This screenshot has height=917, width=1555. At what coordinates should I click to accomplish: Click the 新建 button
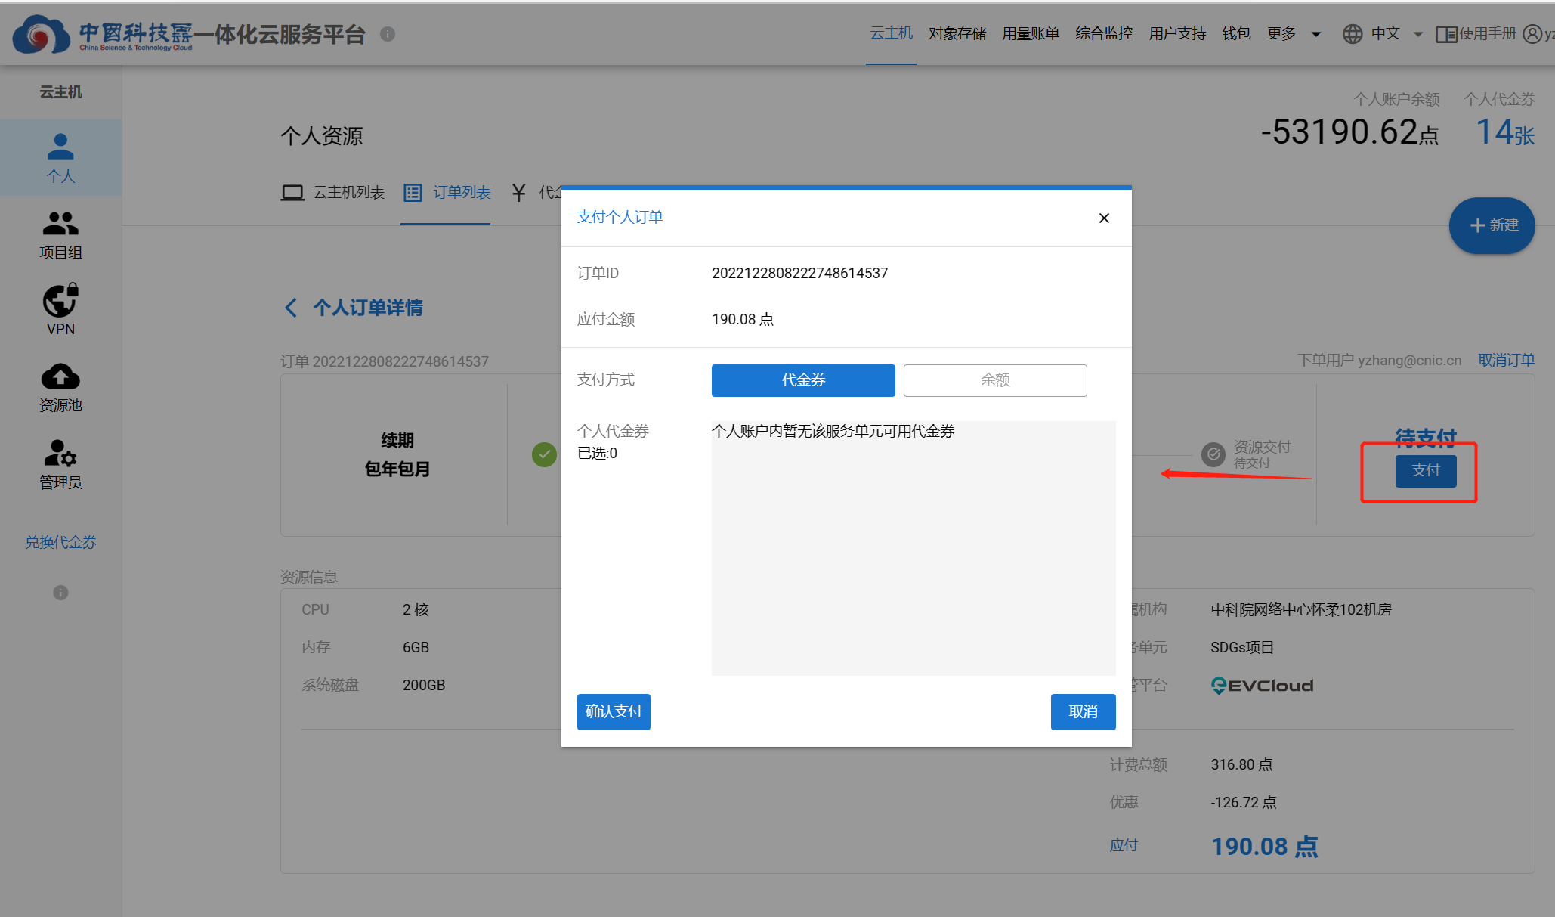pos(1492,225)
